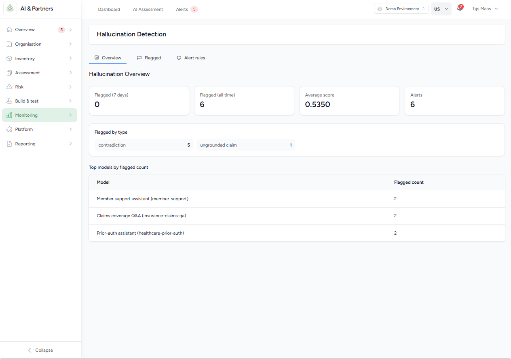Open the Demo Environment selector
This screenshot has width=511, height=359.
tap(401, 9)
